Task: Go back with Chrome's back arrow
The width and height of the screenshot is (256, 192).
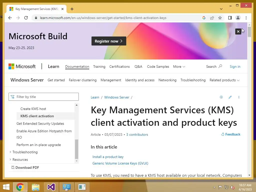Action: 10,18
